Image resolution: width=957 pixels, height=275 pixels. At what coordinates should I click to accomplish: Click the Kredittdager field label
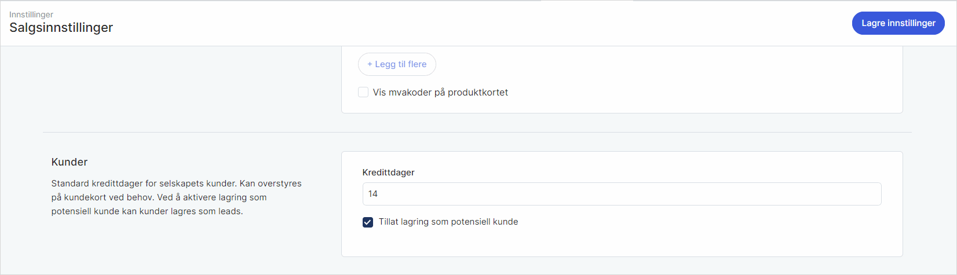click(388, 173)
